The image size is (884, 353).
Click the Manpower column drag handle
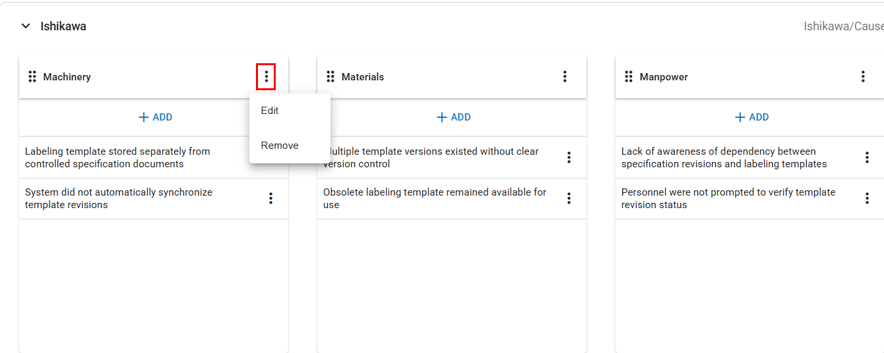629,77
